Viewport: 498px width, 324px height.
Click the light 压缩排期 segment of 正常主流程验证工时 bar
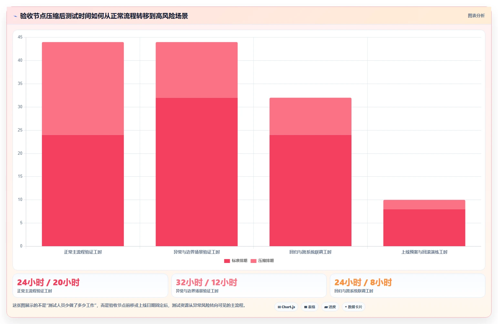click(83, 89)
